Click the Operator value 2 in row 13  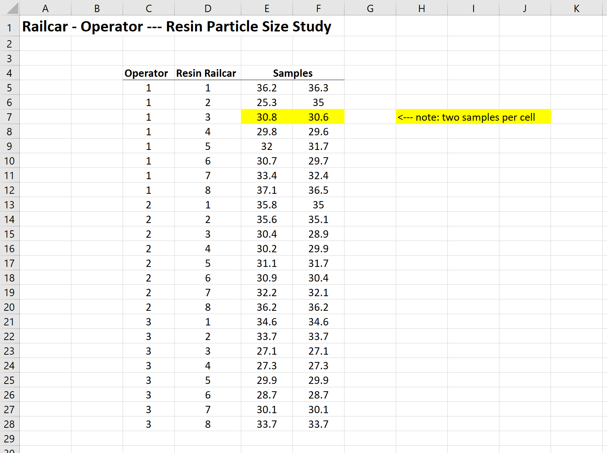[149, 205]
